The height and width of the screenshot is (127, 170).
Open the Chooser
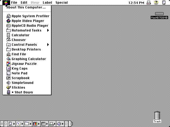[27, 40]
